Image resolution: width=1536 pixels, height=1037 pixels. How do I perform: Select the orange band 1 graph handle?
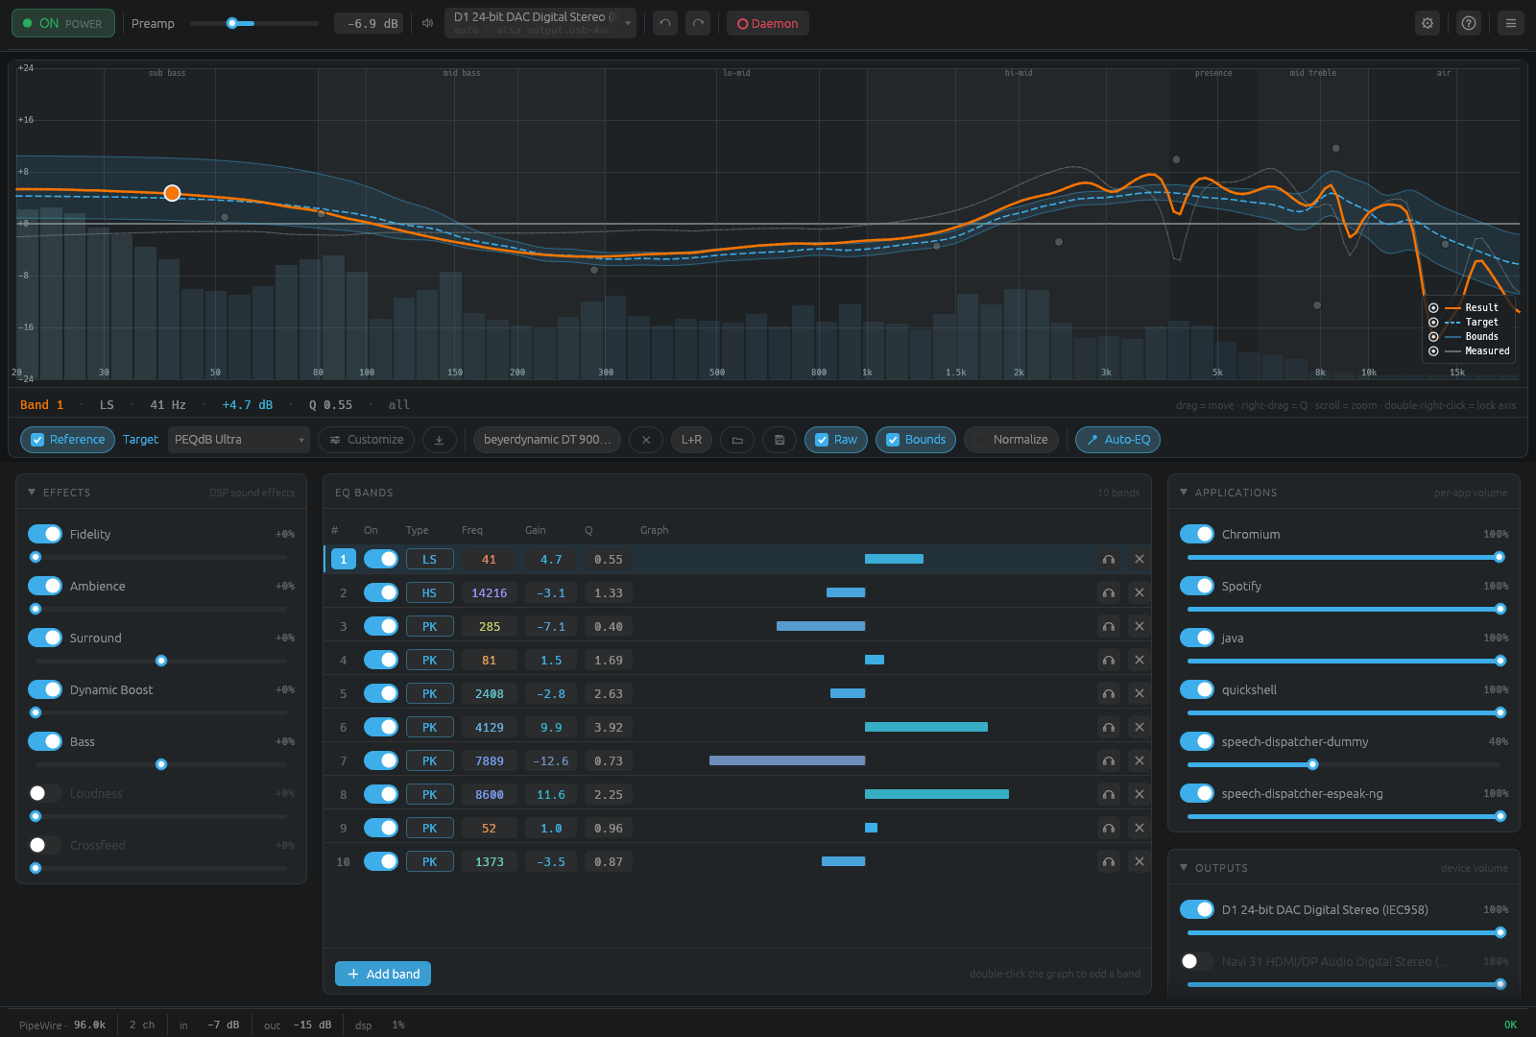tap(172, 193)
